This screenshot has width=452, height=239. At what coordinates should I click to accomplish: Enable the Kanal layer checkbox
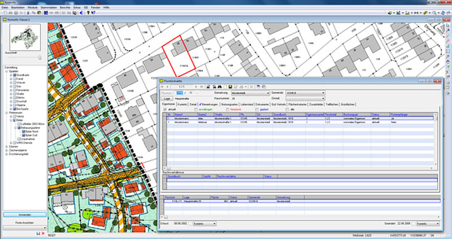click(x=15, y=79)
